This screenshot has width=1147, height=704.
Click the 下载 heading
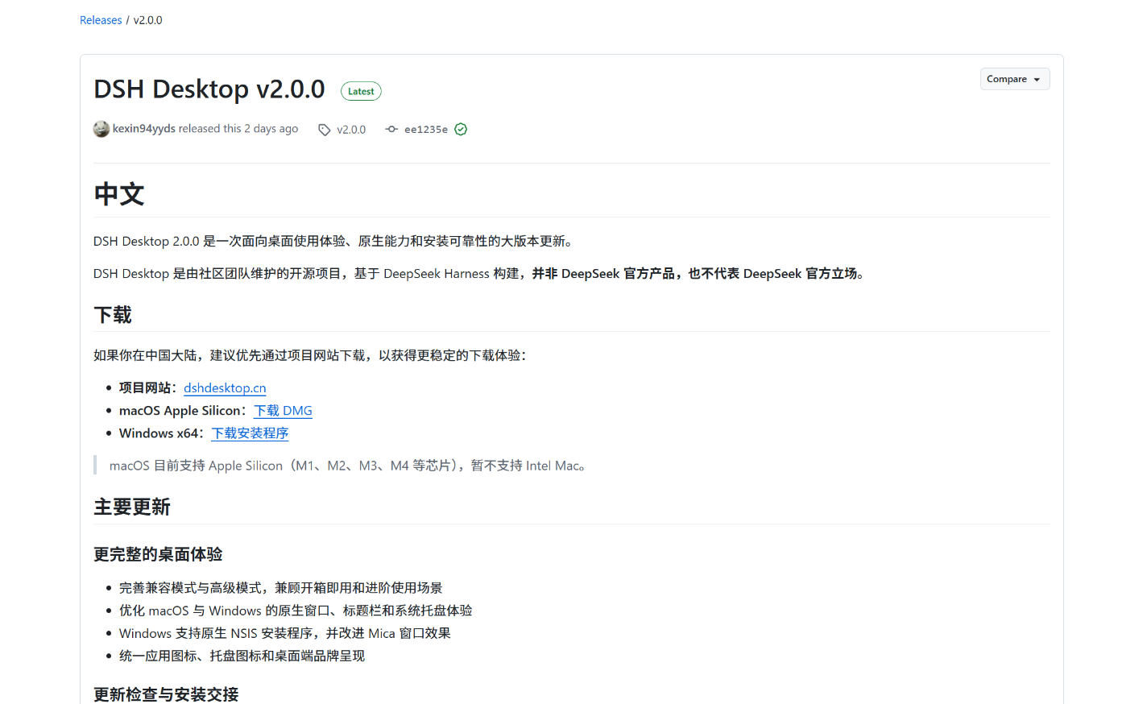[x=113, y=315]
